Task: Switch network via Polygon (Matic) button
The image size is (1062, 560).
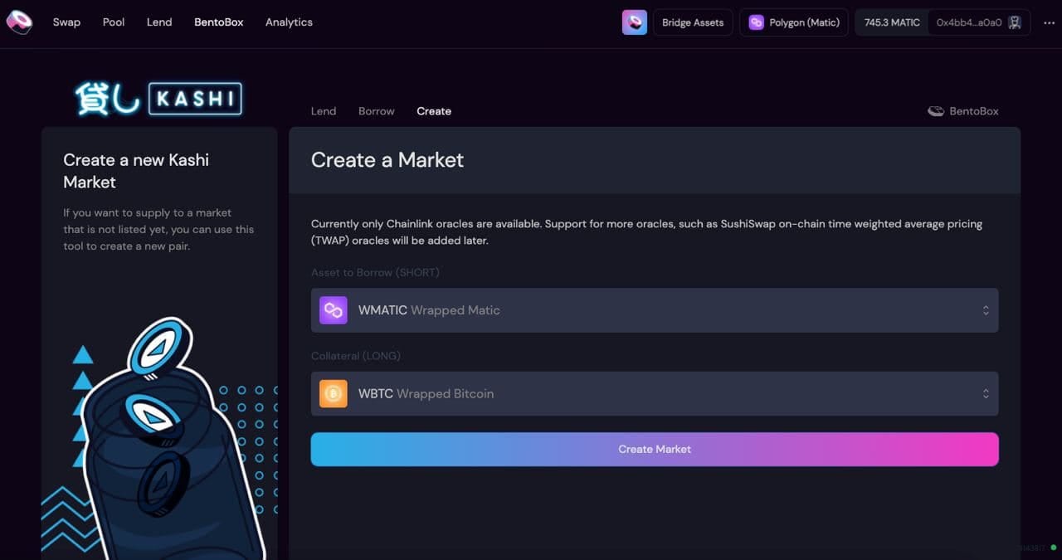Action: (x=794, y=22)
